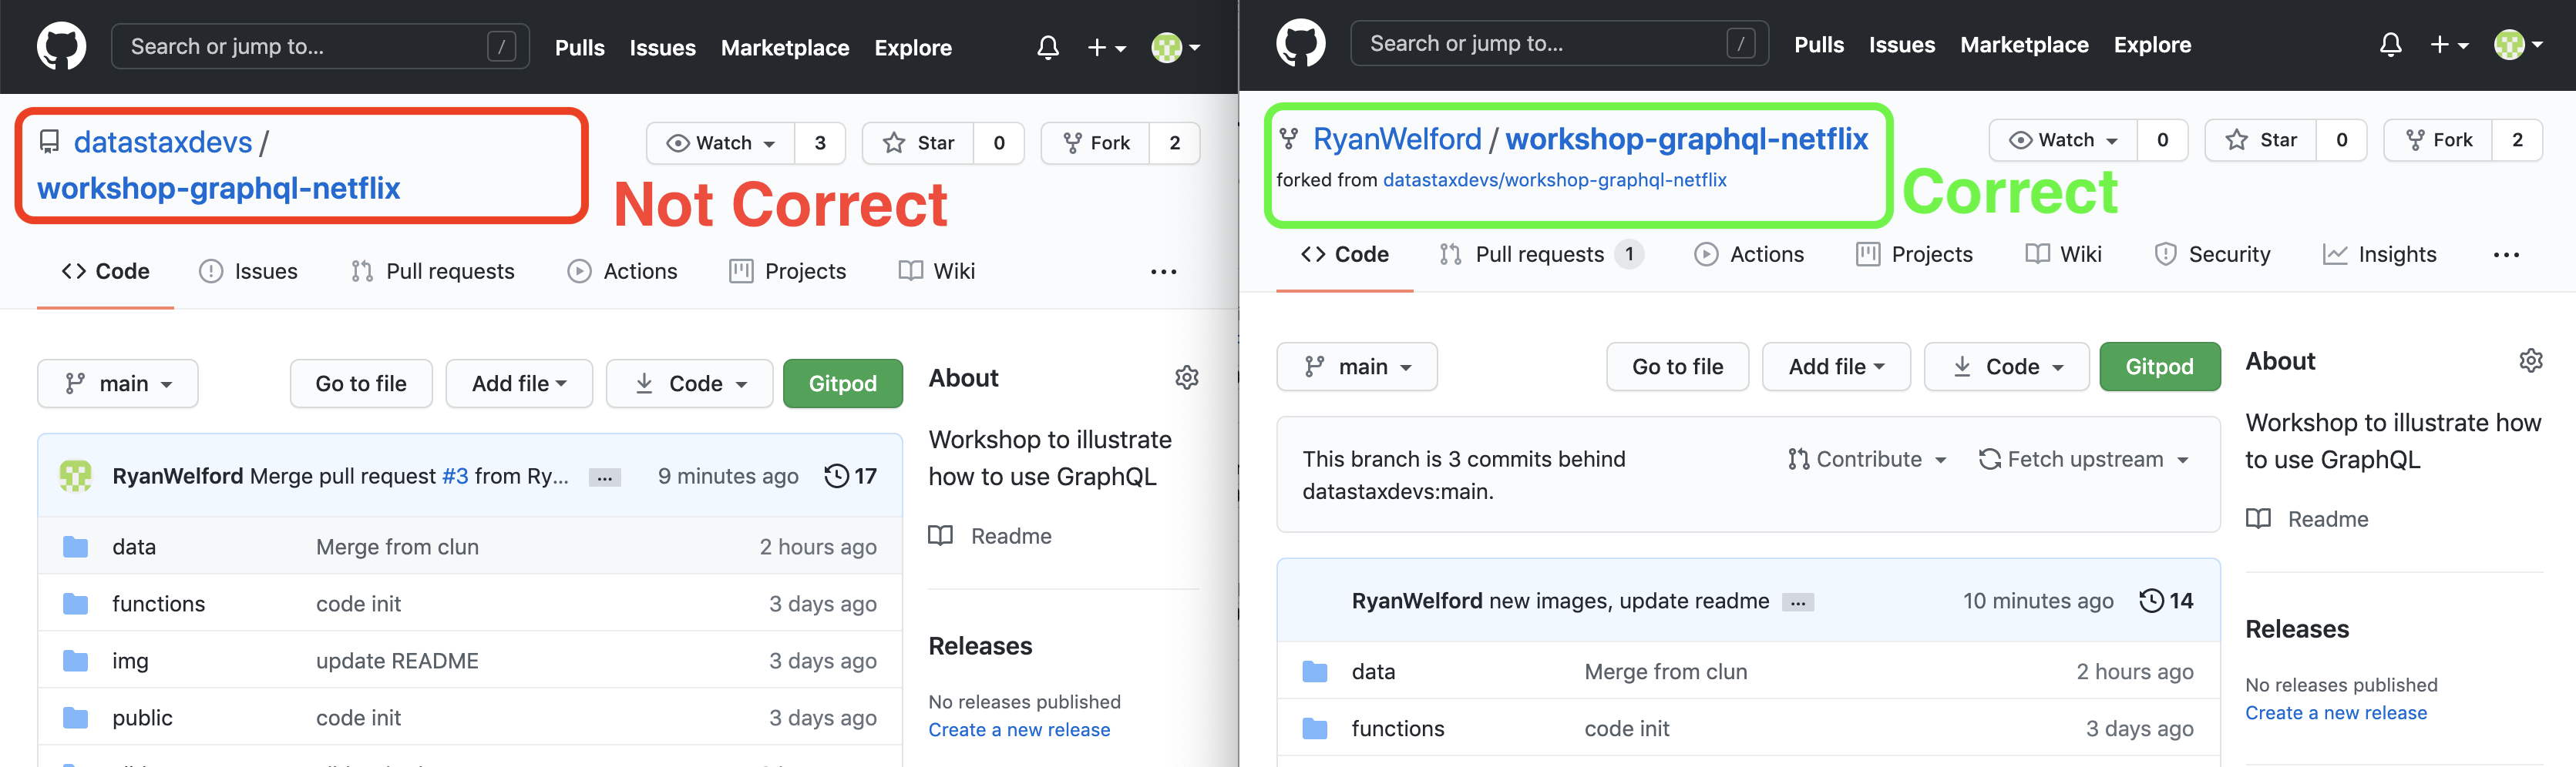Screen dimensions: 2576x767
Task: Open watchers count 3 in left window
Action: tap(820, 142)
